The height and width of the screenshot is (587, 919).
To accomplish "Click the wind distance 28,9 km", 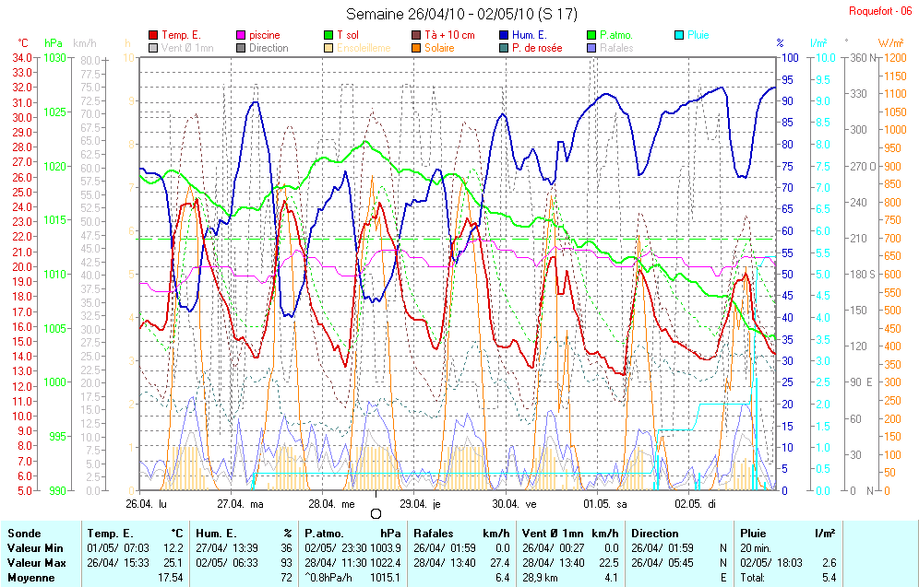I will (540, 578).
